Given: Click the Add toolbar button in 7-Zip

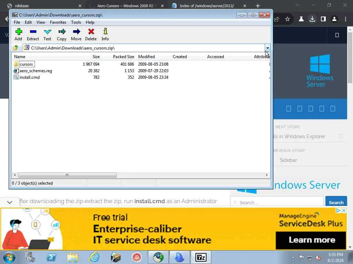Looking at the screenshot, I should [x=19, y=34].
